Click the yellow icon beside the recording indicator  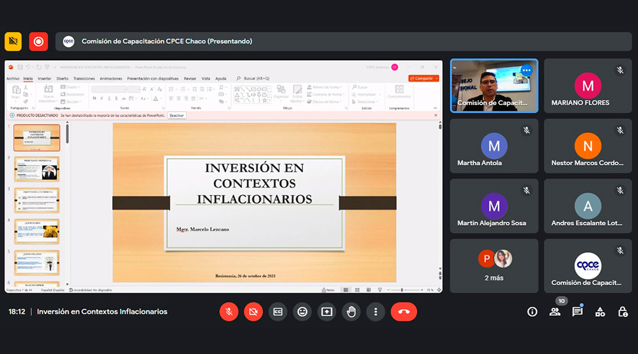(x=13, y=41)
